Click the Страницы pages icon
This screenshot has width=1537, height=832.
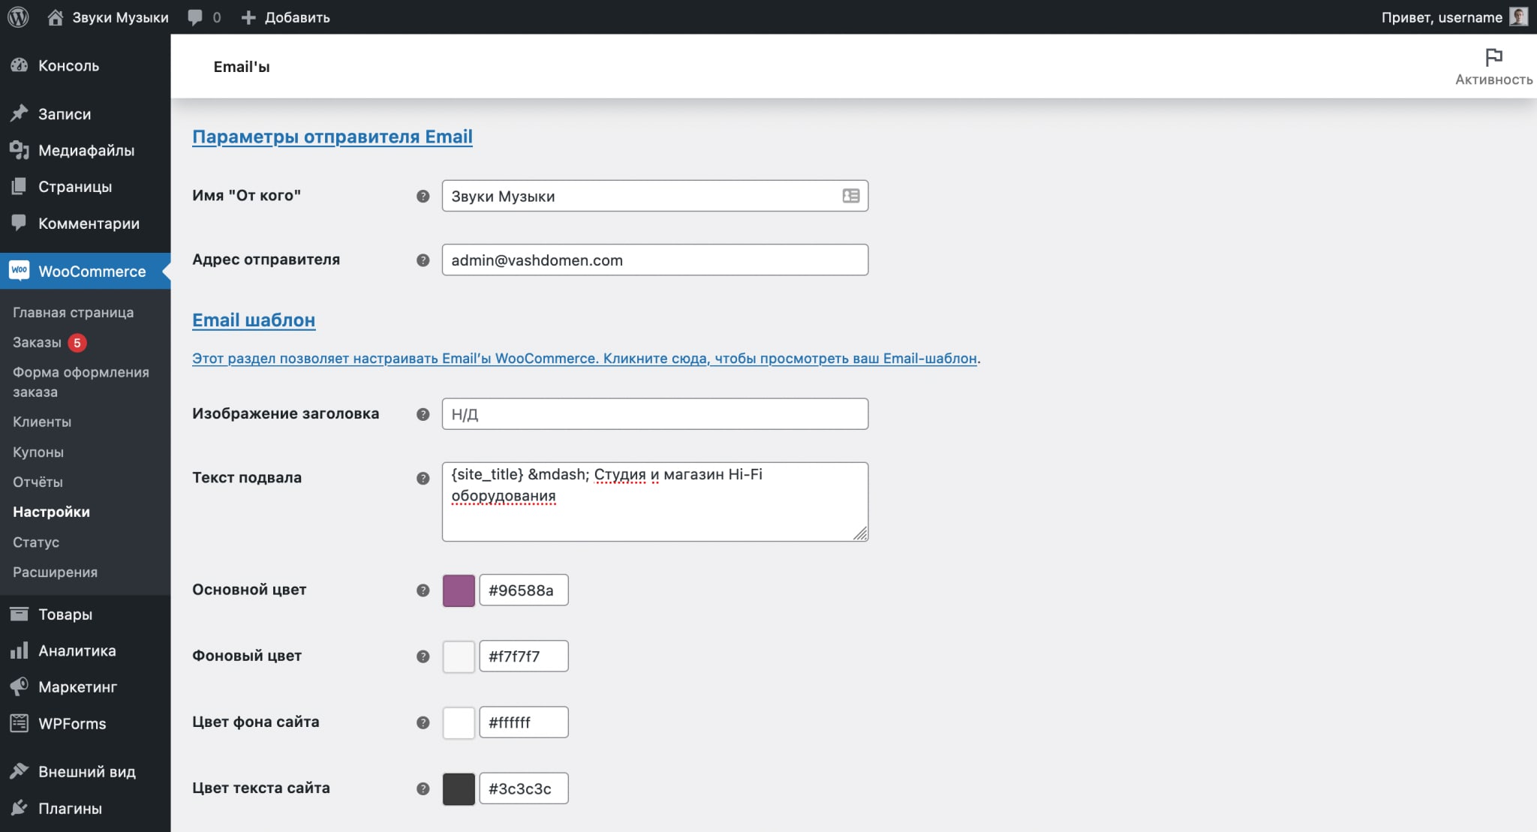[20, 186]
